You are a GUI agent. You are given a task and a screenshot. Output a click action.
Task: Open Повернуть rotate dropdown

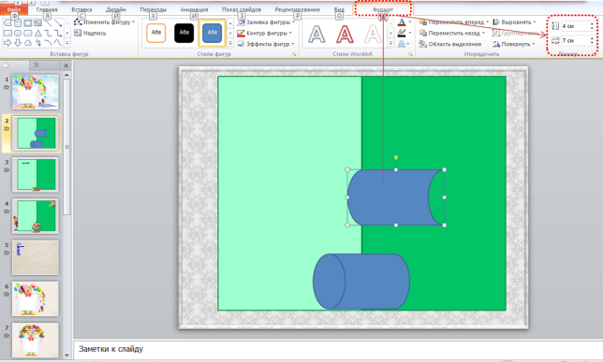[x=514, y=44]
